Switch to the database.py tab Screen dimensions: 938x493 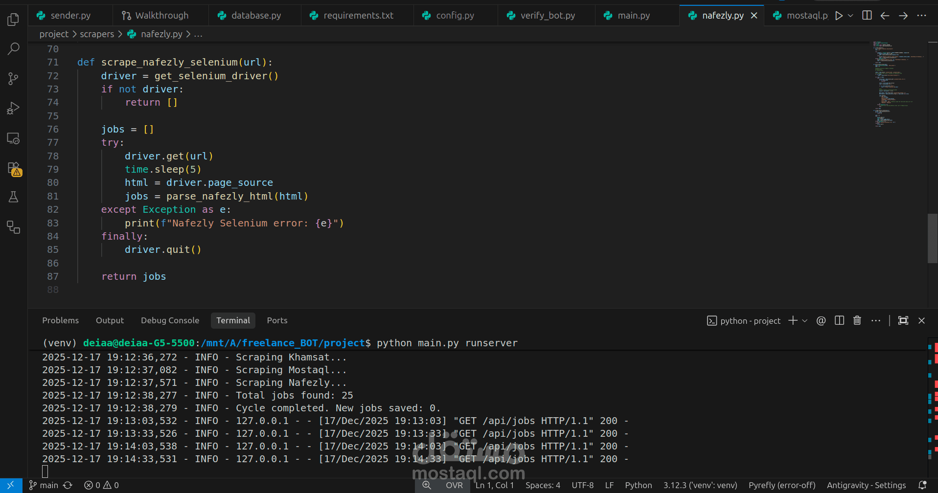[x=256, y=16]
